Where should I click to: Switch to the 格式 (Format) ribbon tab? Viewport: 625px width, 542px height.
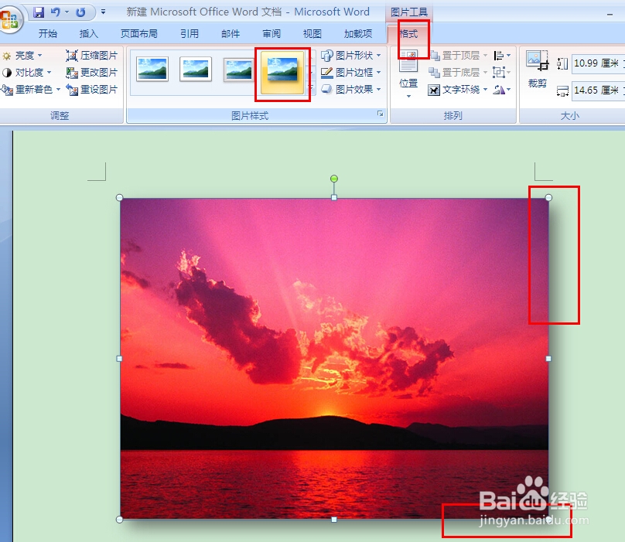click(x=408, y=33)
